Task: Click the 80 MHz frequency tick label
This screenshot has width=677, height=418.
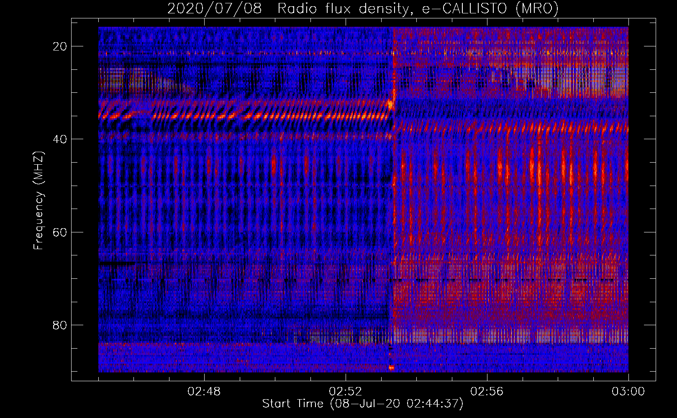Action: click(60, 325)
